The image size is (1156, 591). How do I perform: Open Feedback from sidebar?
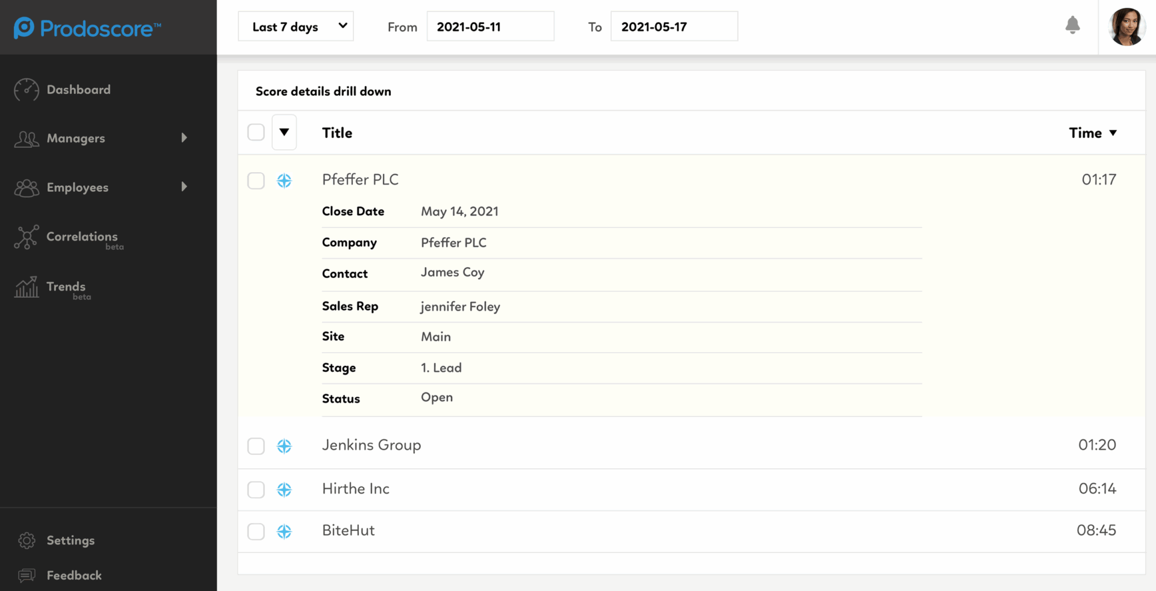[74, 575]
